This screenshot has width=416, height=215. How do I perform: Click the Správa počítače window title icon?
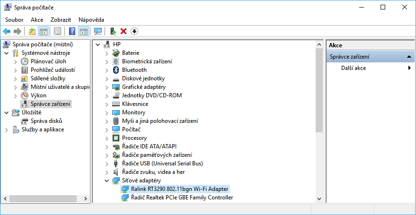8,8
